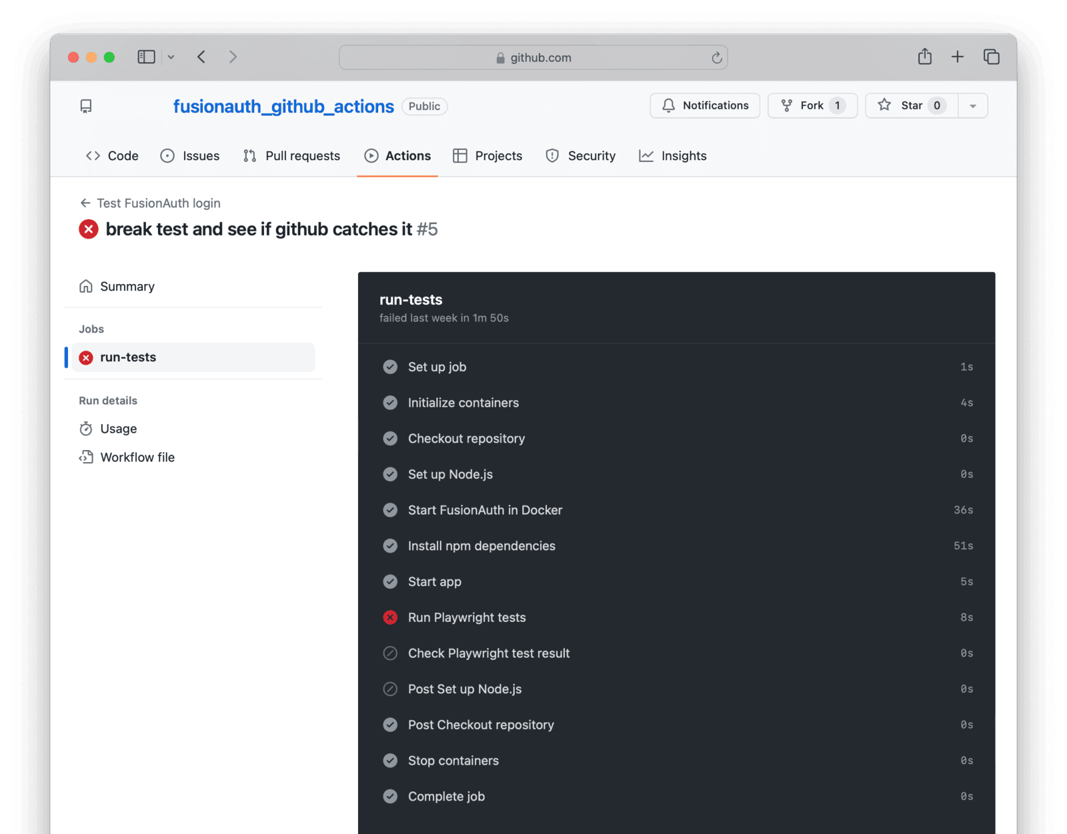Open Usage via the stopwatch icon
The image size is (1067, 834).
click(87, 429)
